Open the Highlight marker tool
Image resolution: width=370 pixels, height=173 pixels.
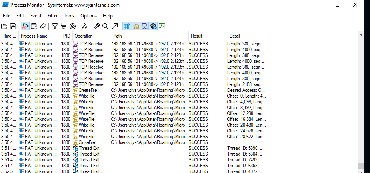[63, 26]
